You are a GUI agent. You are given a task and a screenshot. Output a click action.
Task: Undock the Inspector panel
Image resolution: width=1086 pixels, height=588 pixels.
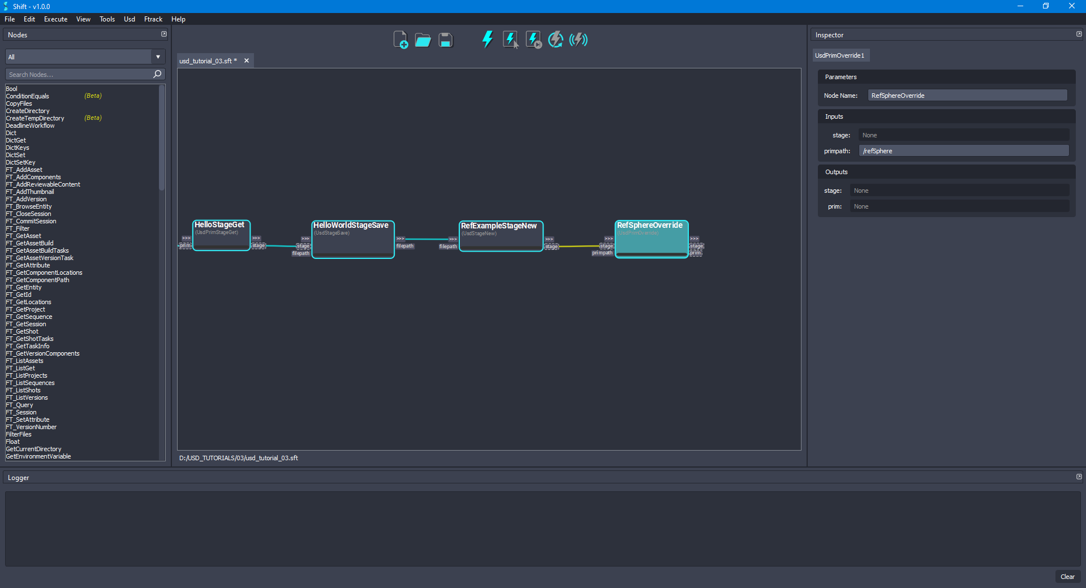[1079, 34]
